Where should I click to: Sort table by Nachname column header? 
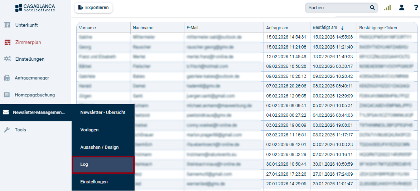[x=143, y=28]
